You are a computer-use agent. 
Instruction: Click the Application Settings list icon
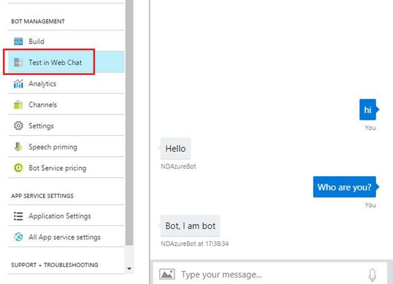tap(18, 216)
